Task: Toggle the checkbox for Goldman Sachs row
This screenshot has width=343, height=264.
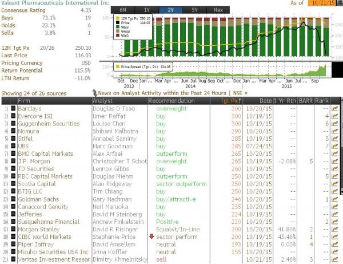Action: (x=13, y=199)
